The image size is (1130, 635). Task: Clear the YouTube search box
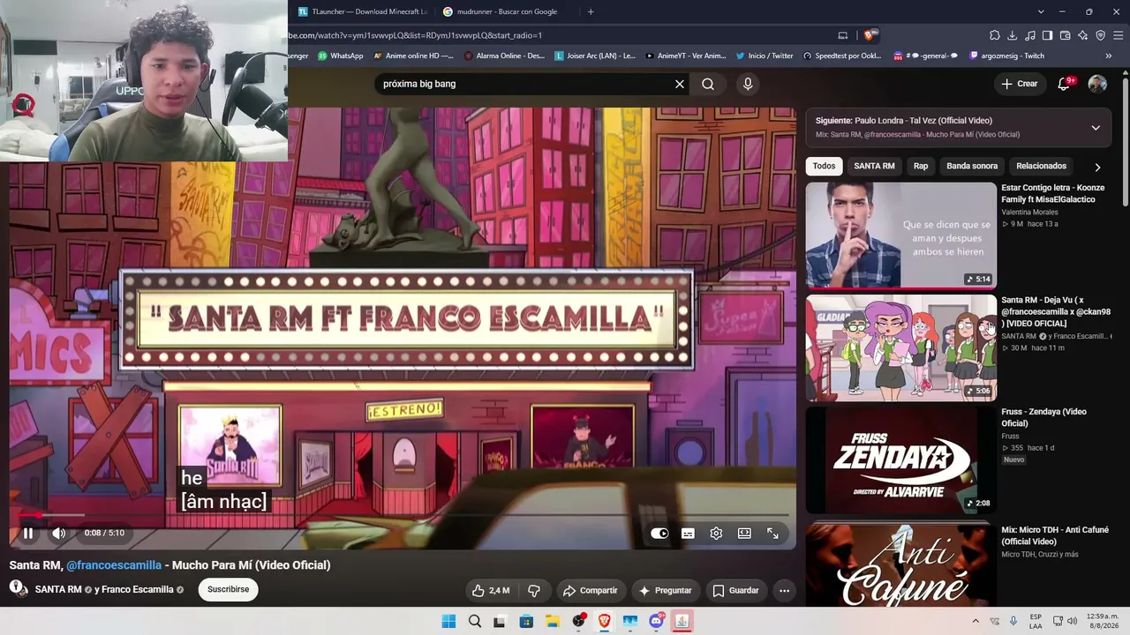[680, 84]
